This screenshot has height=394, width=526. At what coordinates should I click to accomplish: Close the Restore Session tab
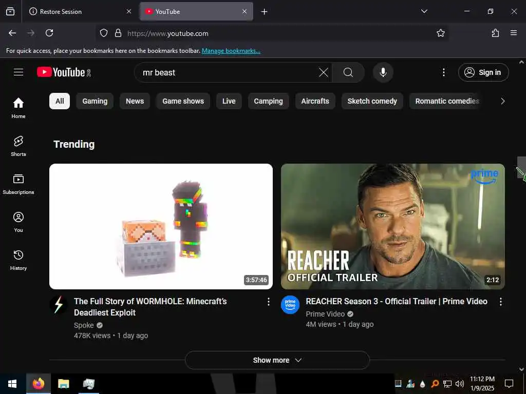point(129,11)
